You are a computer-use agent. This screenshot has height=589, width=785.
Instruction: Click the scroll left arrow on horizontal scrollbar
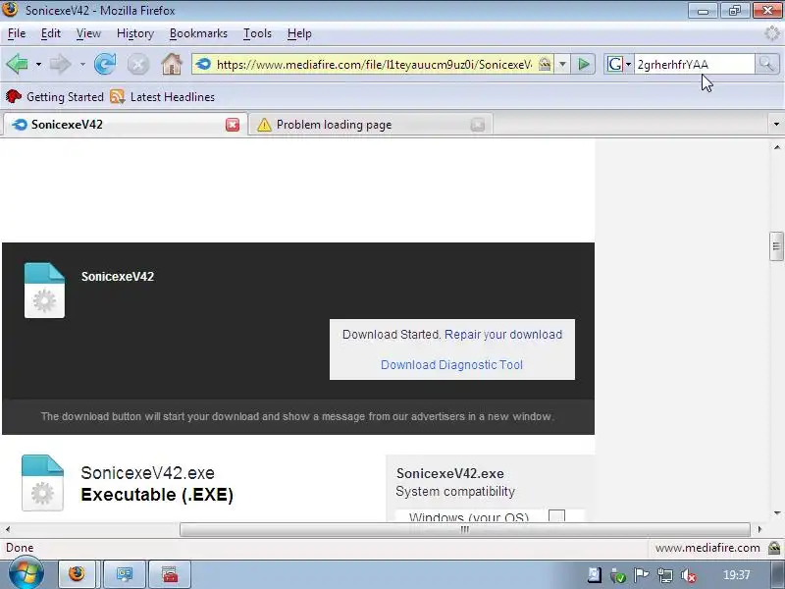click(8, 529)
